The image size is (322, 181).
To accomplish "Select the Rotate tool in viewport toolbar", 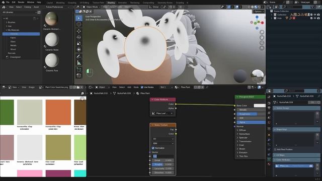I will [79, 37].
